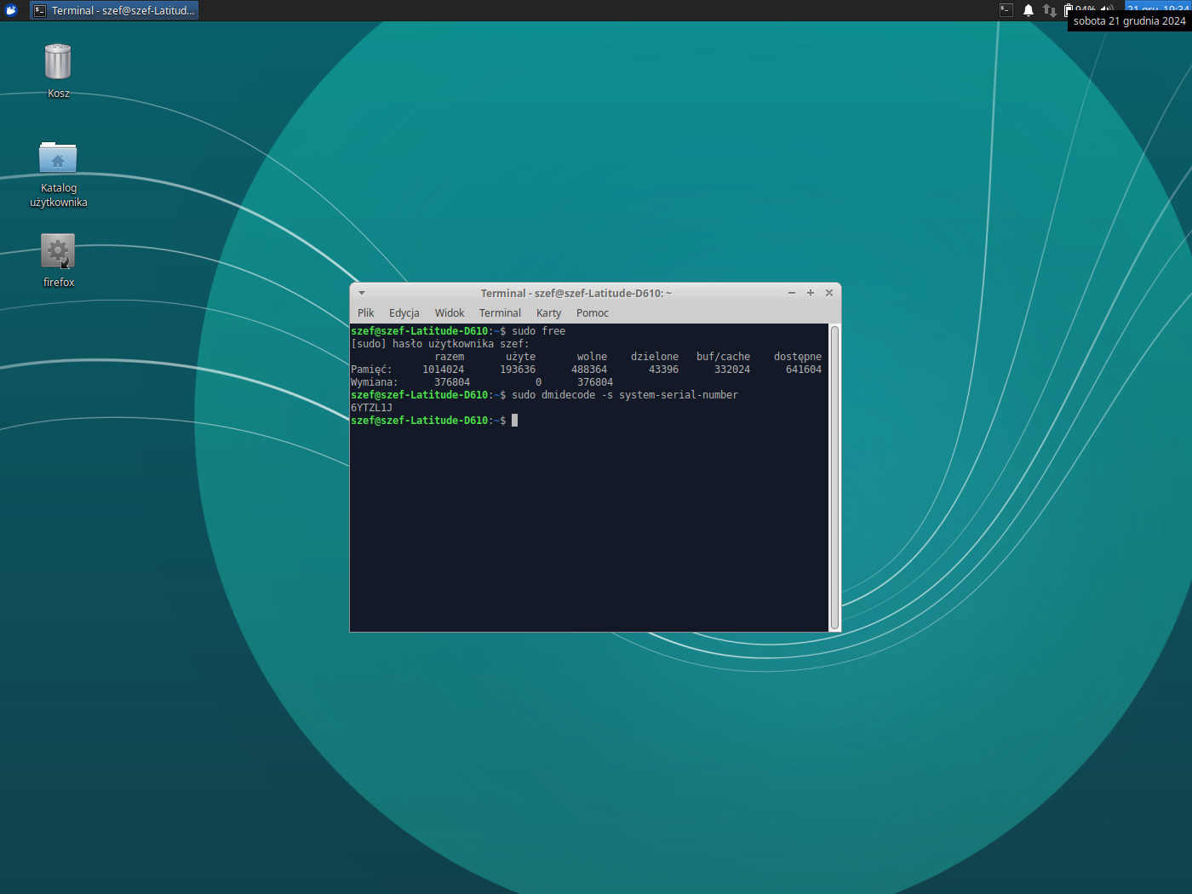1192x894 pixels.
Task: Click the notification bell icon in panel
Action: 1029,10
